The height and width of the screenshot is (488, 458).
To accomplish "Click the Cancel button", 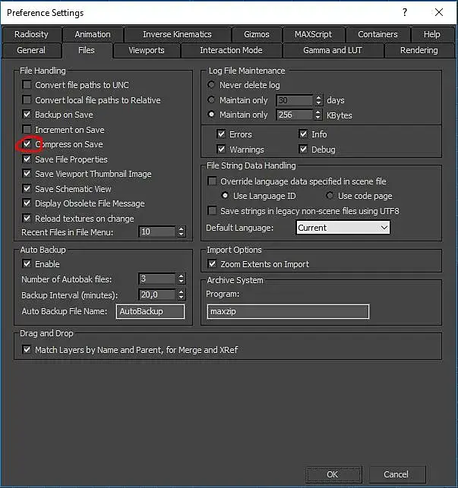I will pyautogui.click(x=396, y=474).
